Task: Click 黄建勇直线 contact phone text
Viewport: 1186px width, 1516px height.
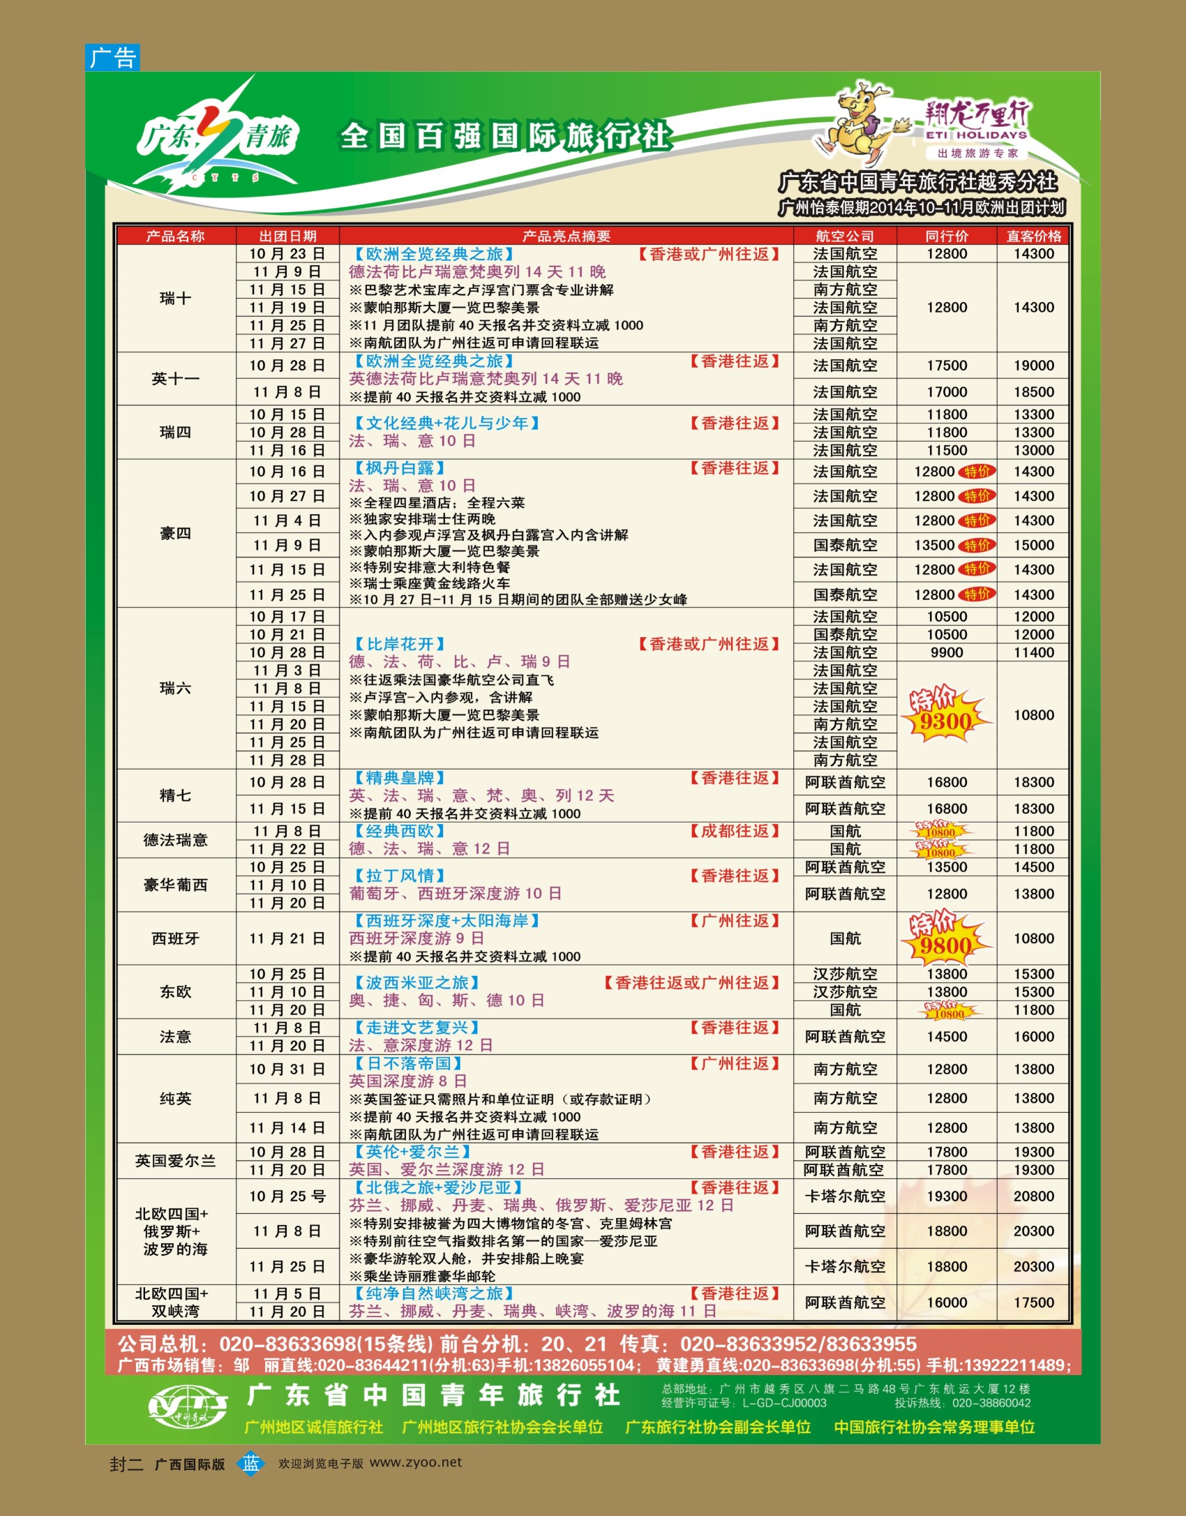Action: coord(864,1365)
